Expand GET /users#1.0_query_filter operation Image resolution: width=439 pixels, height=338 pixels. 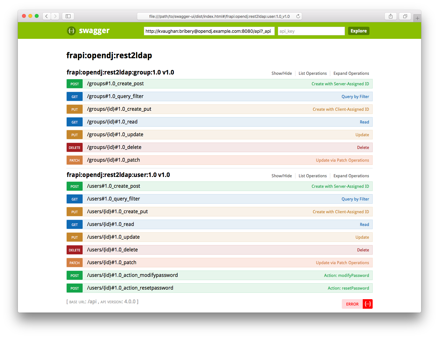[219, 199]
